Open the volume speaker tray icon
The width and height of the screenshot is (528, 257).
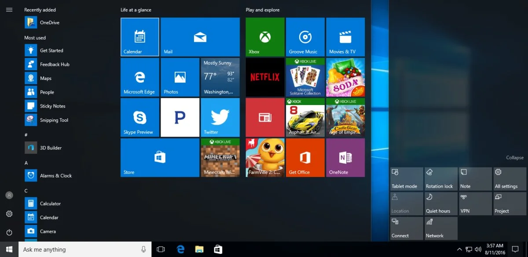click(478, 250)
